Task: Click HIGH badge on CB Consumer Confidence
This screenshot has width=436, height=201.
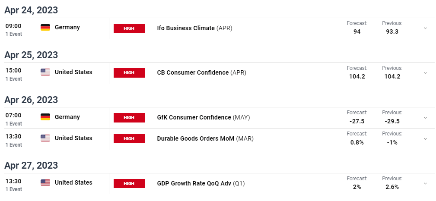Action: click(129, 73)
